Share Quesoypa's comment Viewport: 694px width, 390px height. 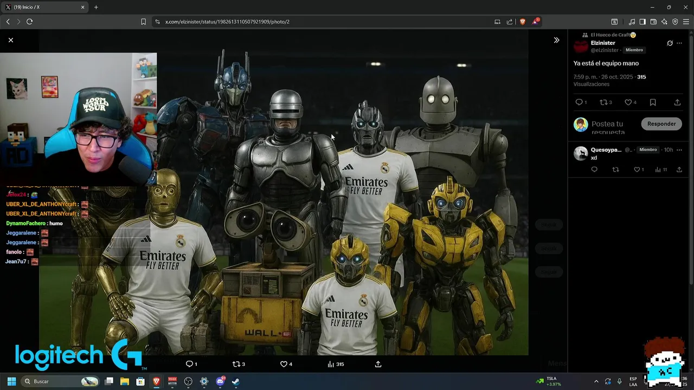pyautogui.click(x=679, y=170)
